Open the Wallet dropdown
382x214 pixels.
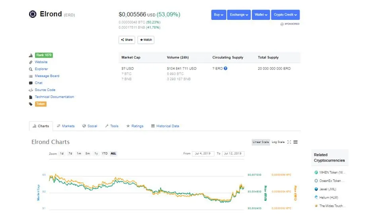[261, 15]
